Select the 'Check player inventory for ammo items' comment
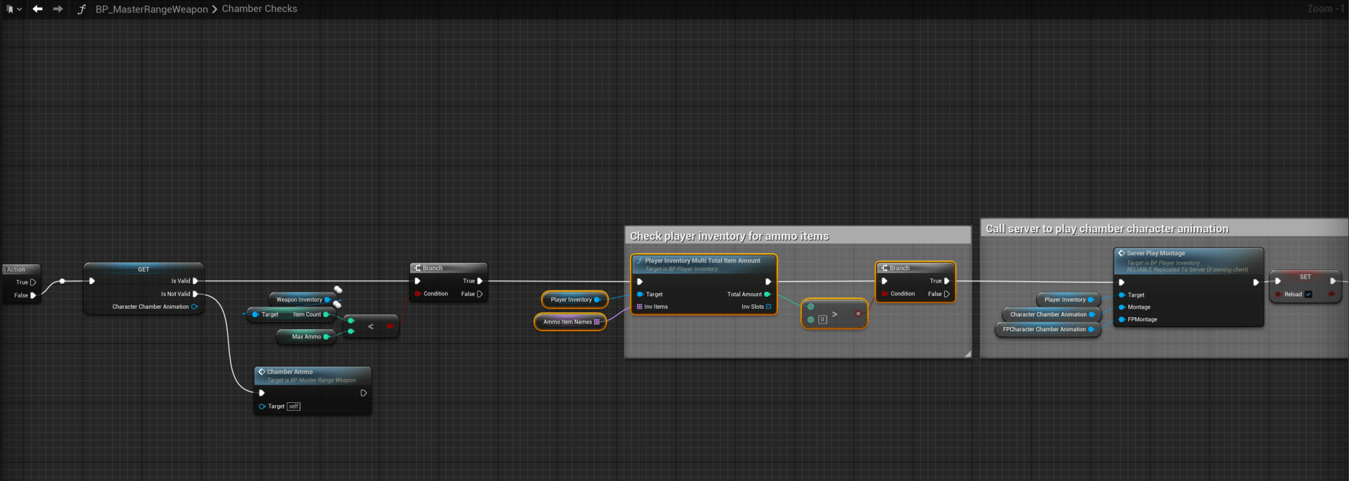1349x481 pixels. pyautogui.click(x=729, y=236)
